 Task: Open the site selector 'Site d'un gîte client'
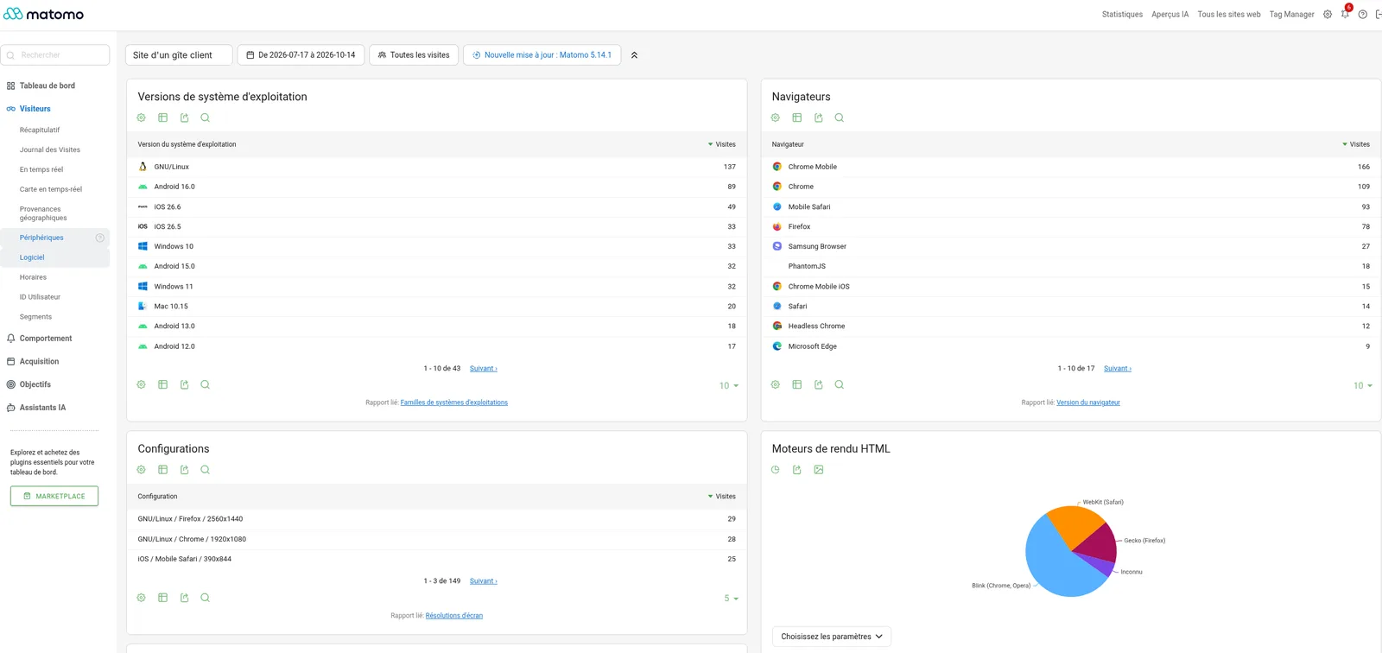coord(179,55)
